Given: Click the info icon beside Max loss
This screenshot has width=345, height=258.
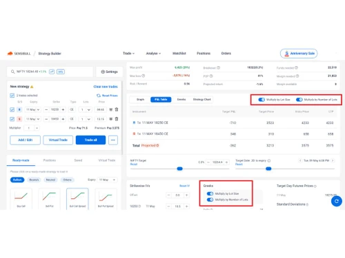Looking at the screenshot, I should tap(144, 76).
